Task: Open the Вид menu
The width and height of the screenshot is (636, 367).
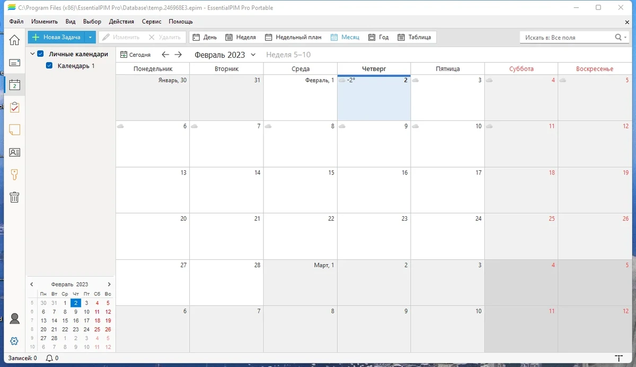Action: [70, 22]
